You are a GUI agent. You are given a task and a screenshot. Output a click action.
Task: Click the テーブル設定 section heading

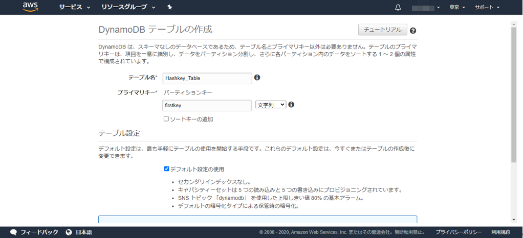tap(119, 133)
